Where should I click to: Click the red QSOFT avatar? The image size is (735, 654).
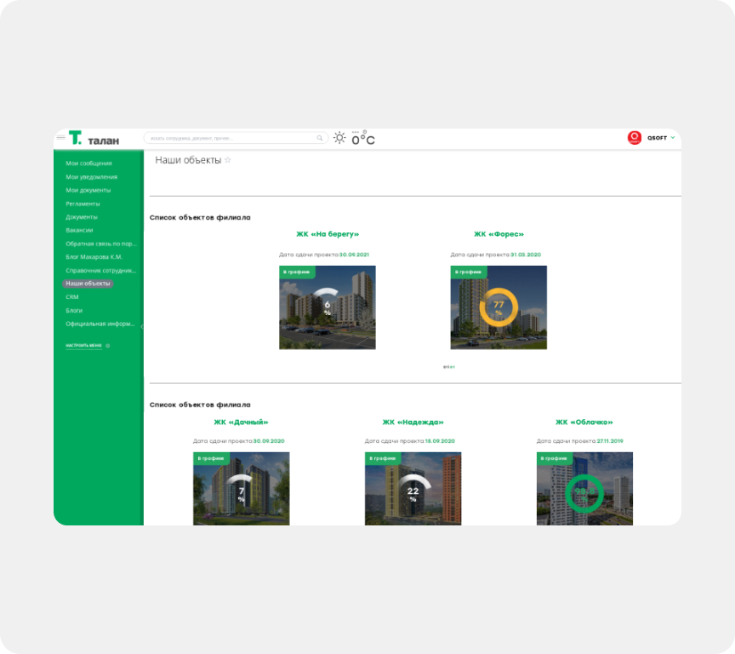(635, 137)
